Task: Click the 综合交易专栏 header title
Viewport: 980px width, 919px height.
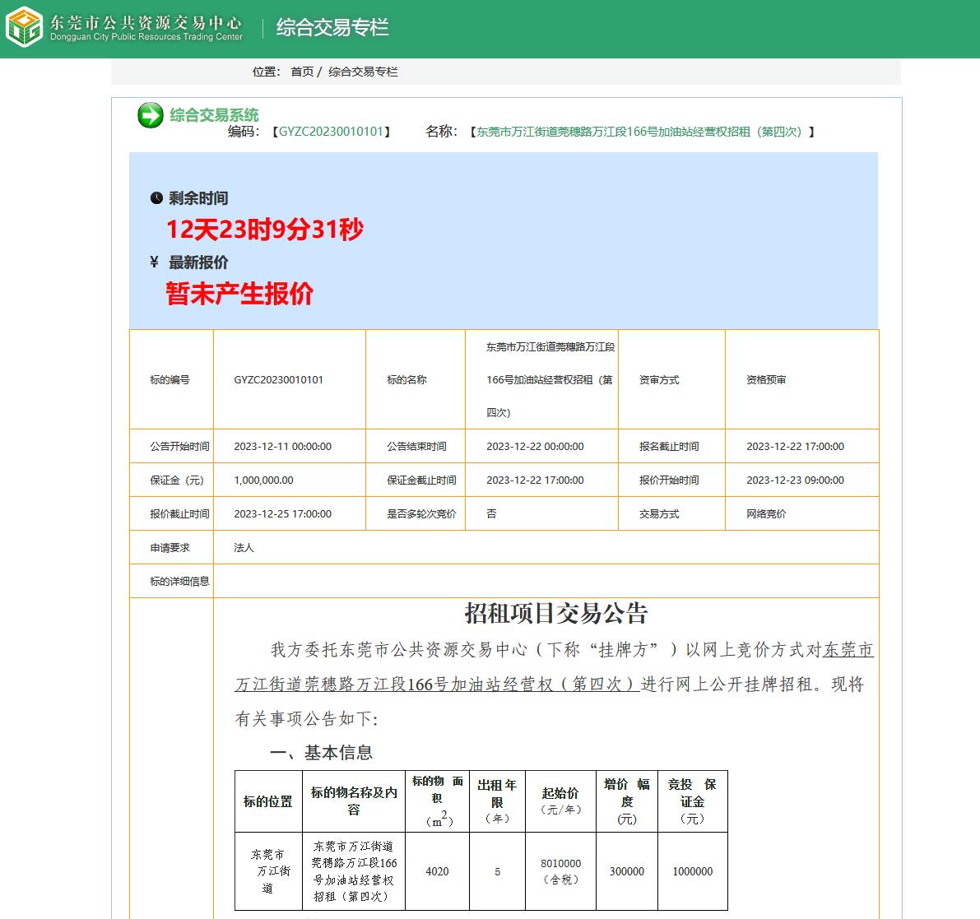Action: point(332,27)
